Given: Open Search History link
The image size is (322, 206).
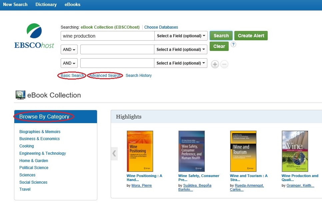Looking at the screenshot, I should (x=139, y=76).
